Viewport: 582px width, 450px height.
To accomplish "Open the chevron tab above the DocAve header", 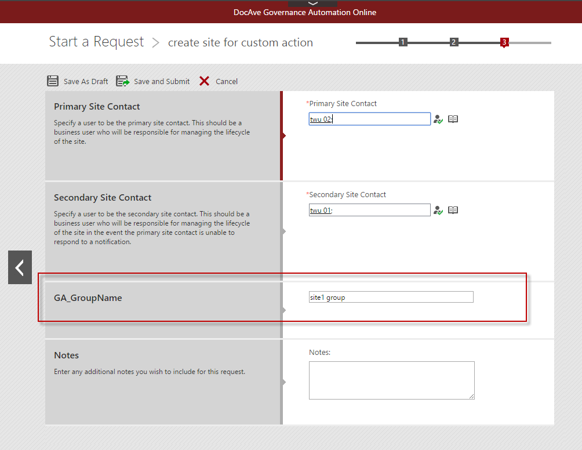I will (x=312, y=2).
